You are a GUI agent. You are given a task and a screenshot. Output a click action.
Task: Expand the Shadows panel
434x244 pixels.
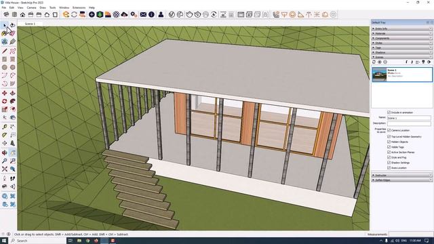pos(402,52)
